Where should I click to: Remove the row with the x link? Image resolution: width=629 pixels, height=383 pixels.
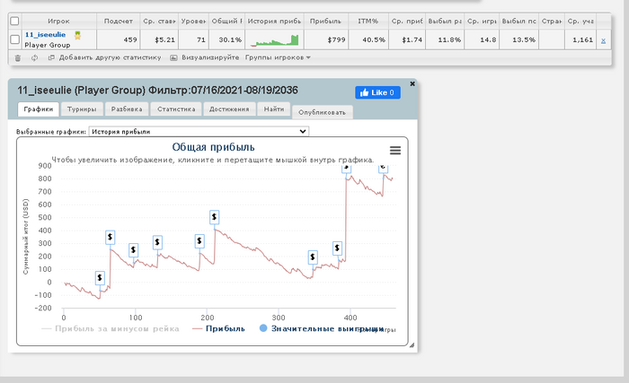[603, 40]
